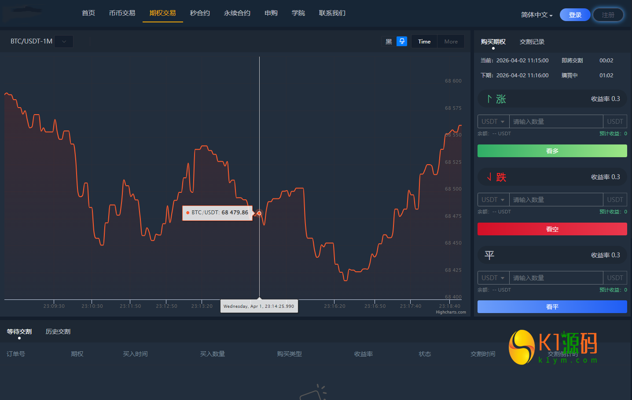Open the USDT currency dropdown in the 涨 section

(493, 121)
